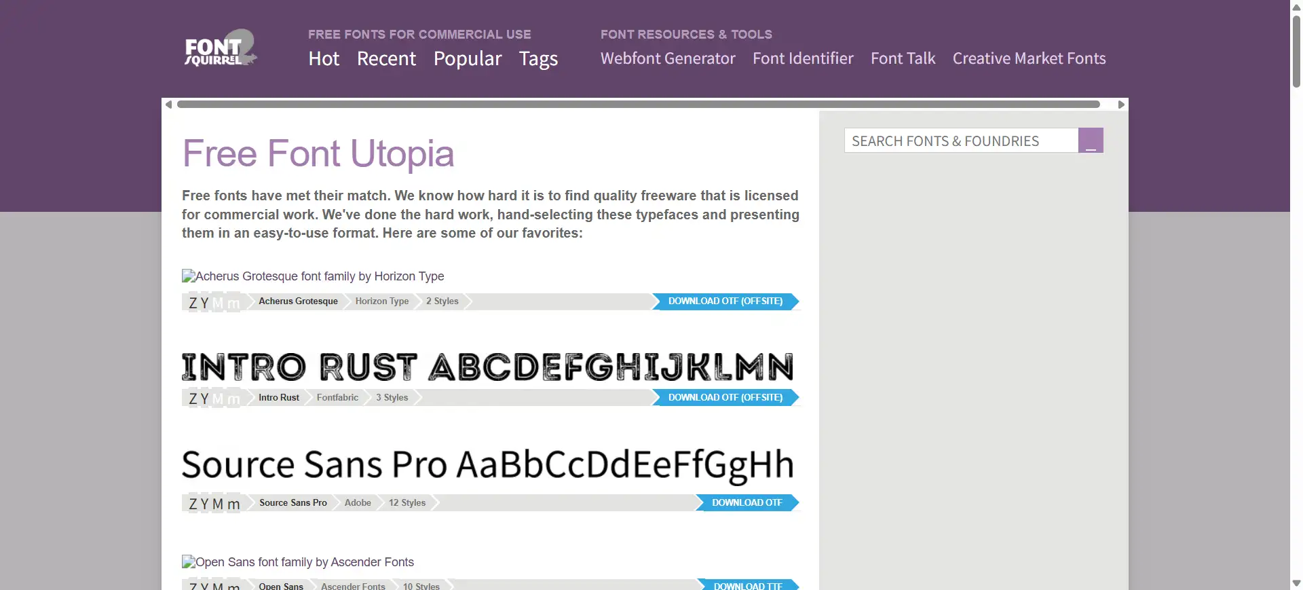
Task: Click the Y icon in Intro Rust row
Action: (x=204, y=399)
